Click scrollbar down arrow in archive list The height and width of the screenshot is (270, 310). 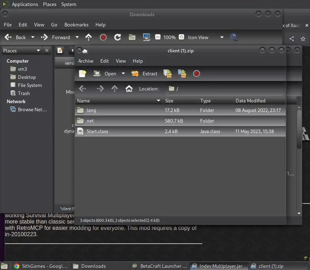coord(299,213)
